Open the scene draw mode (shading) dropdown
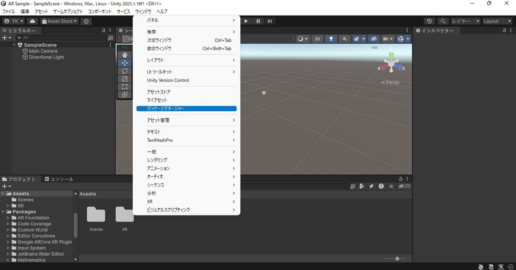This screenshot has height=270, width=516. [x=303, y=39]
